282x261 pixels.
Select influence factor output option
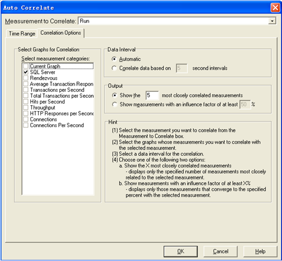point(115,104)
